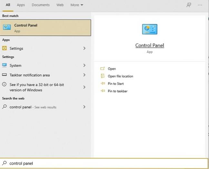
Task: Choose Open file location action
Action: coord(120,76)
